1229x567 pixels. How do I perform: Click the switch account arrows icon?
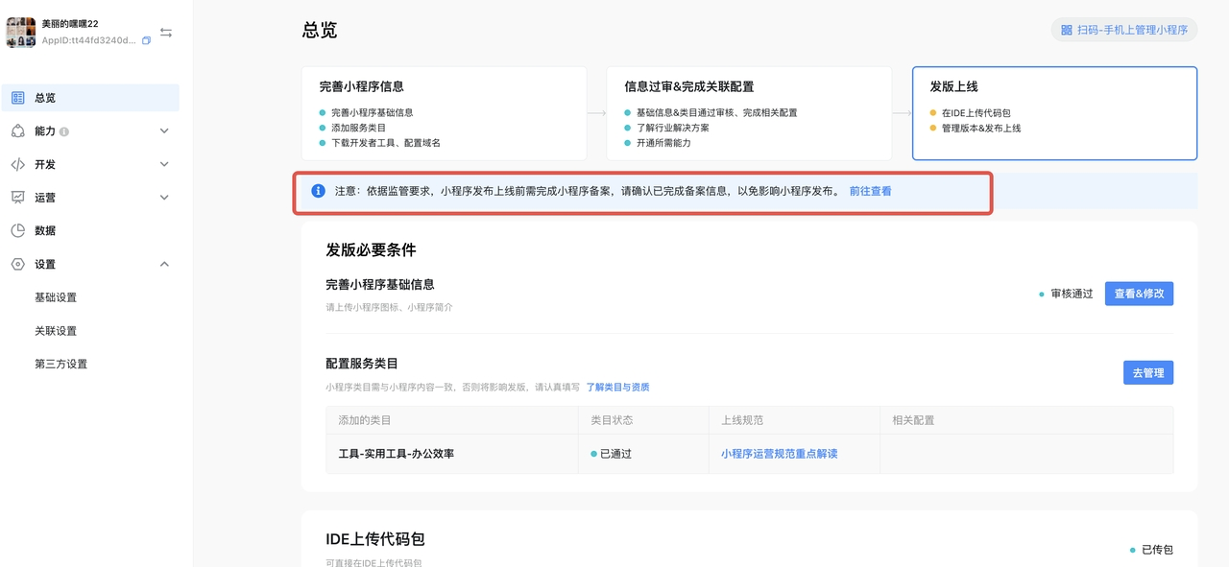[x=166, y=33]
